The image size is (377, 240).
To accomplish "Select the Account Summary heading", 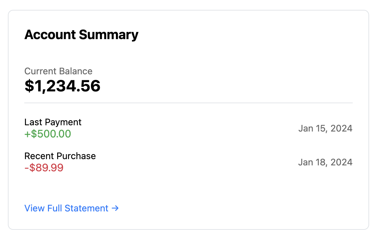I will pos(81,35).
